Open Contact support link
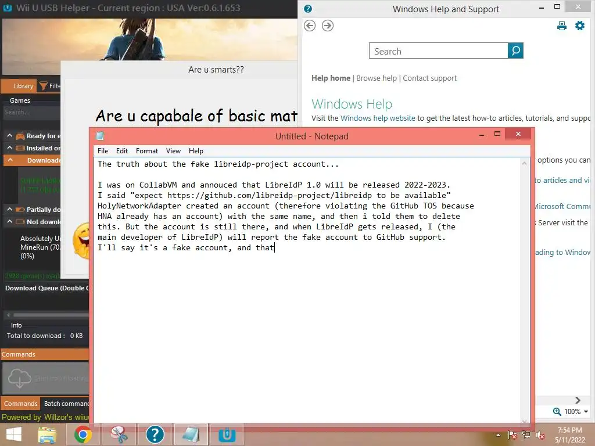Image resolution: width=595 pixels, height=446 pixels. point(429,78)
